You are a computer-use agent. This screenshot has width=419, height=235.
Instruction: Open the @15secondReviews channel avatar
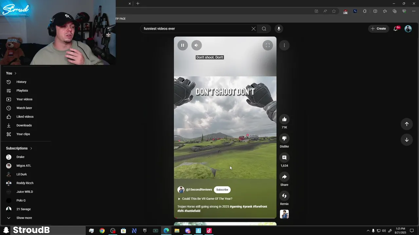coord(181,190)
